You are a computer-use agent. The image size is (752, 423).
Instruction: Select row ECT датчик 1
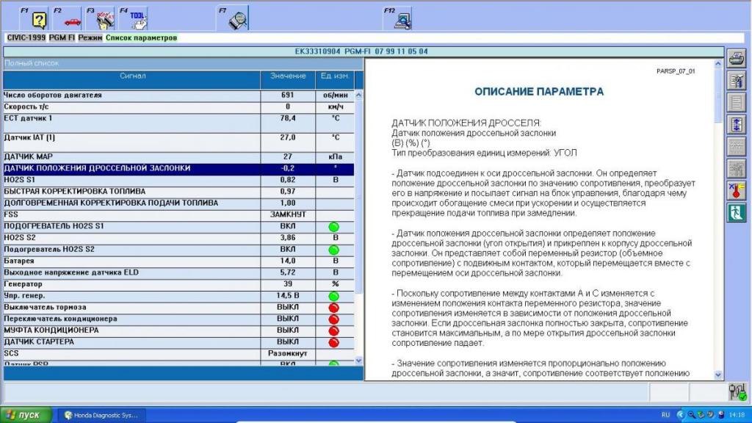[178, 123]
